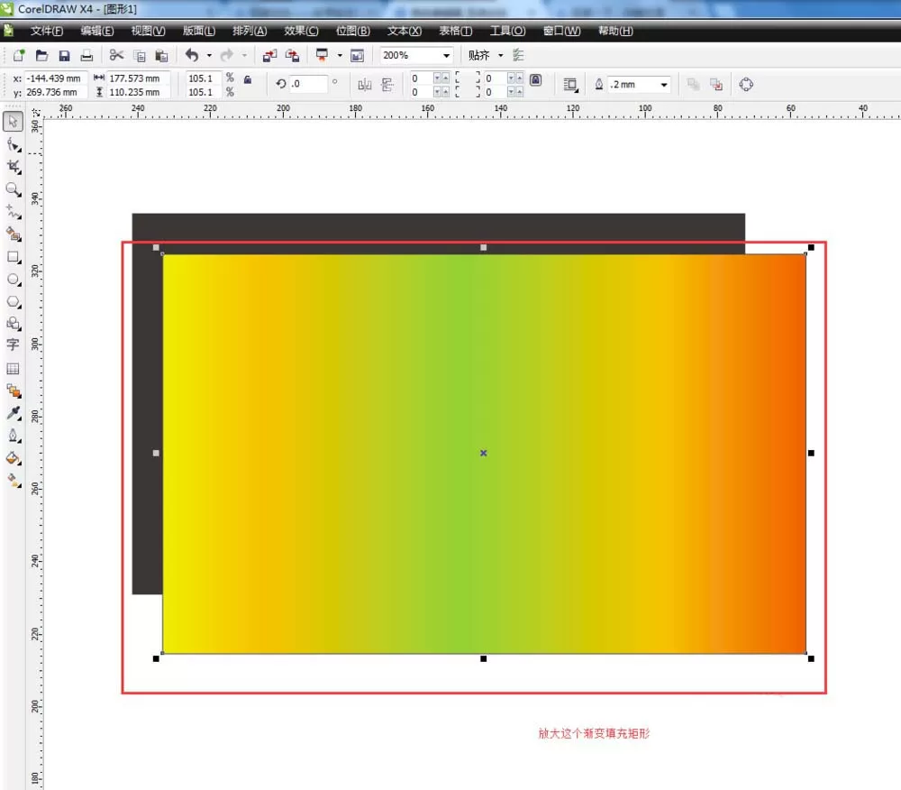Select the Table tool
The image size is (901, 790).
(13, 369)
